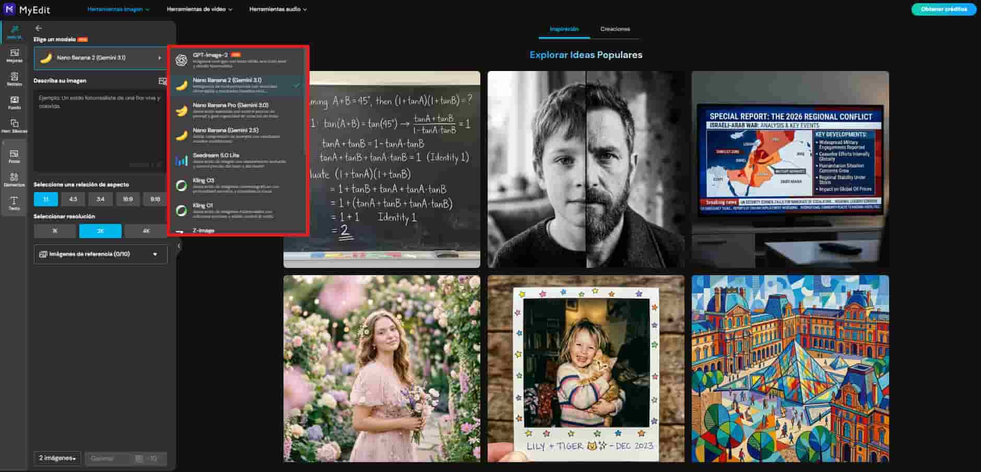Open the sidebar tool just below Mejorar
981x472 pixels.
click(x=15, y=79)
